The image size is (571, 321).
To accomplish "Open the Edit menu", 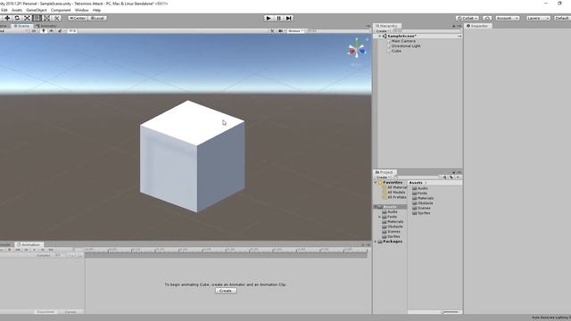I will tap(4, 10).
